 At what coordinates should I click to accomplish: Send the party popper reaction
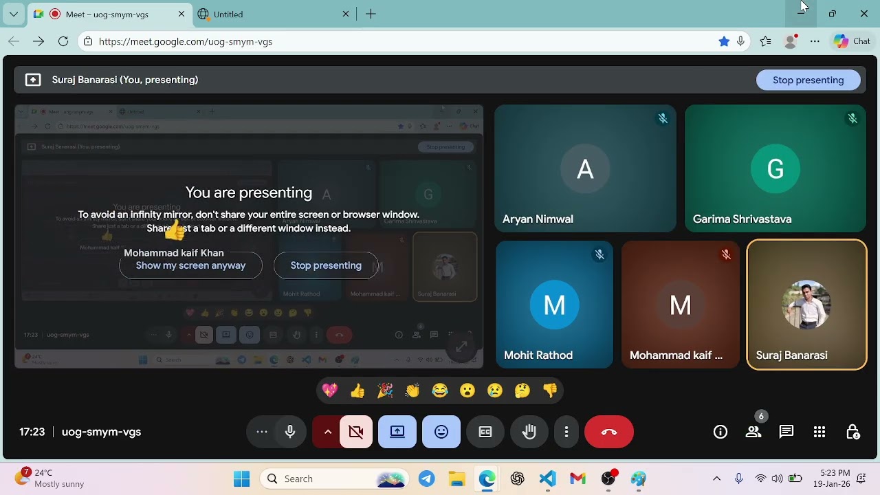click(385, 390)
